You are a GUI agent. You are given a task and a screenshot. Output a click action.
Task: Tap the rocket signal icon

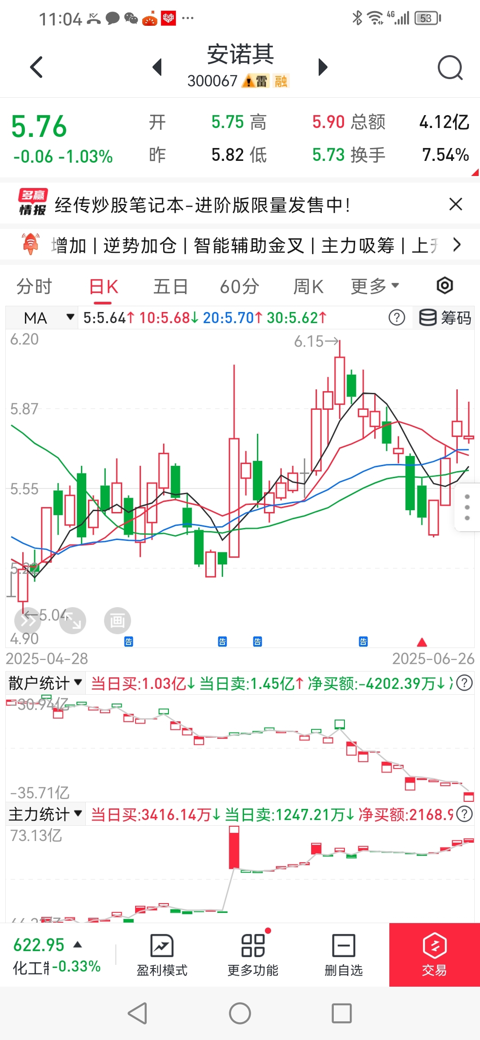coord(31,244)
